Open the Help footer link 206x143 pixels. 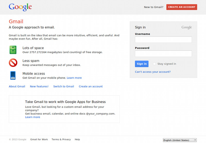click(77, 139)
